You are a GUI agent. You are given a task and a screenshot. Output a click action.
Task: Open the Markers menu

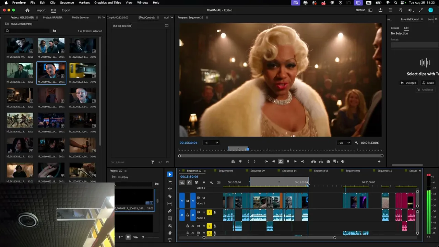tap(84, 3)
